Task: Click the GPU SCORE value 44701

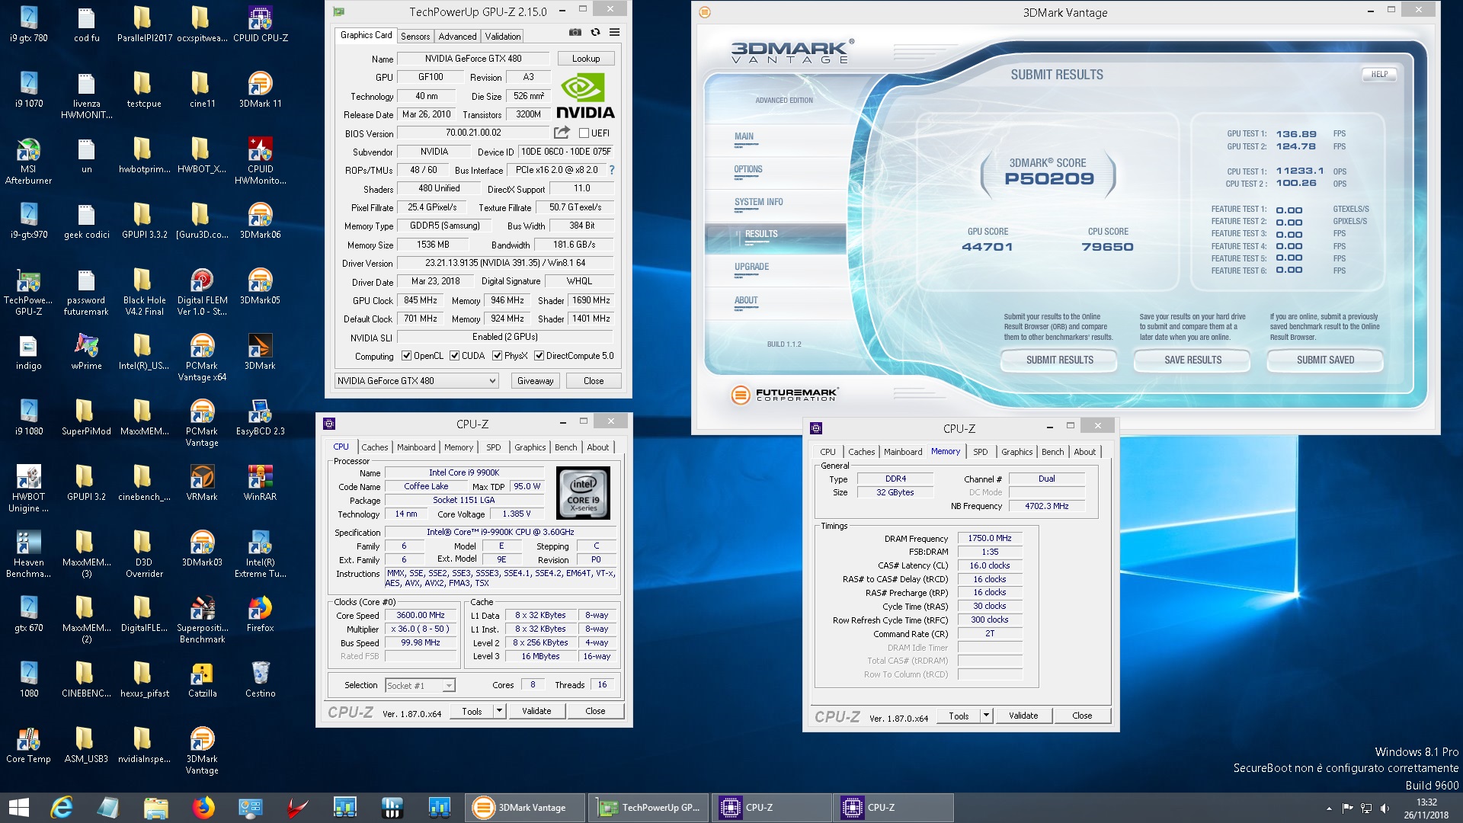Action: (x=988, y=247)
